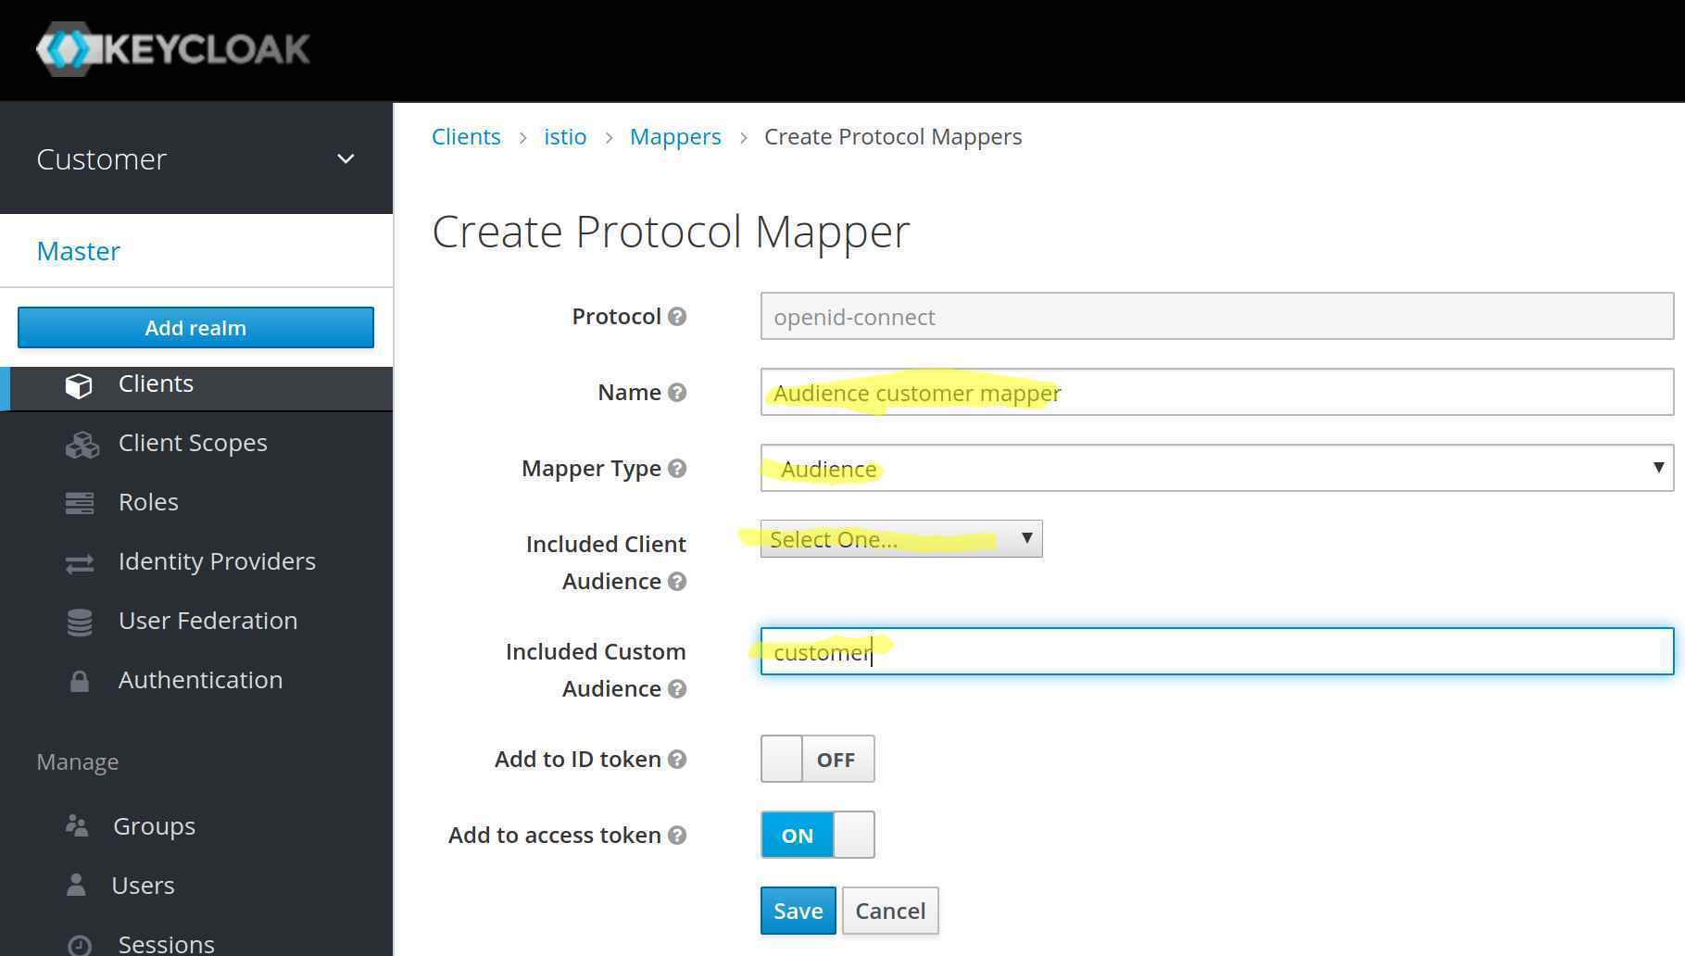Open the Included Client Audience dropdown
The height and width of the screenshot is (956, 1685).
tap(900, 539)
